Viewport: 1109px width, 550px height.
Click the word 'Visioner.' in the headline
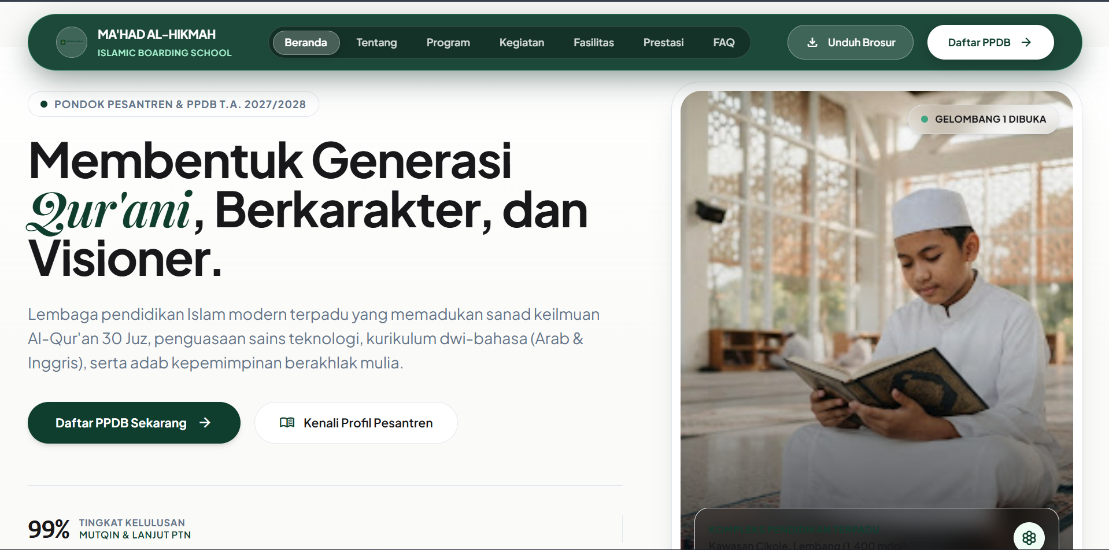tap(125, 259)
